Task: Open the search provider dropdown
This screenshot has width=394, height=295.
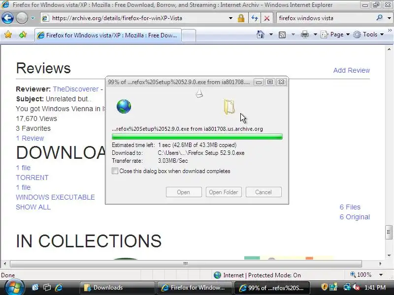Action: [389, 18]
